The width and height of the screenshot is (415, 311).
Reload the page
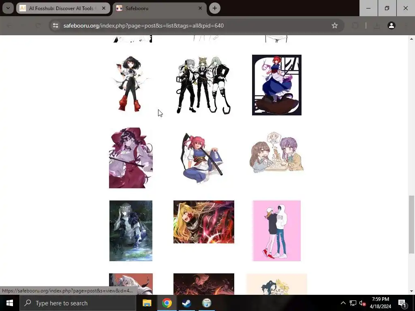pos(38,26)
